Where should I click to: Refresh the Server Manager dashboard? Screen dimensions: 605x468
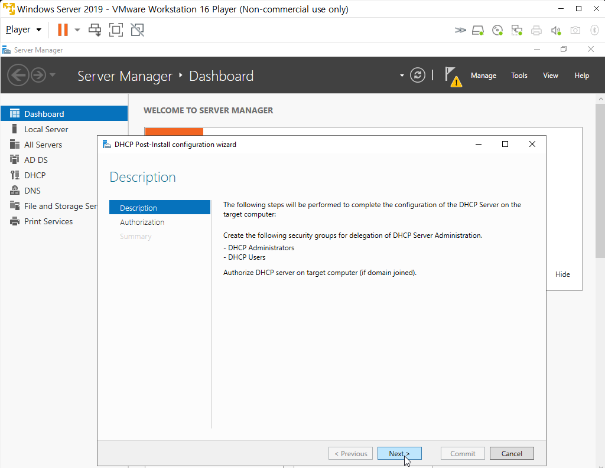(418, 75)
